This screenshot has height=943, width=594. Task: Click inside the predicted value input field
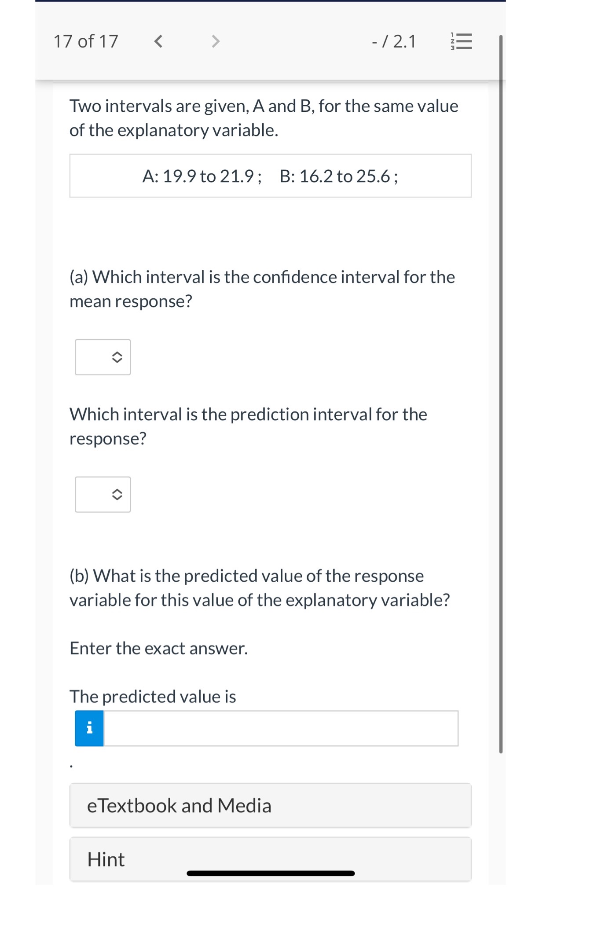coord(282,728)
